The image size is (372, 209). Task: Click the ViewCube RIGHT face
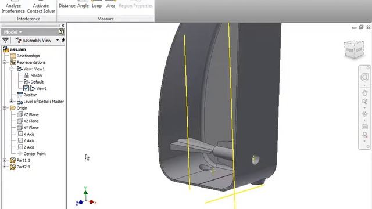coord(359,49)
